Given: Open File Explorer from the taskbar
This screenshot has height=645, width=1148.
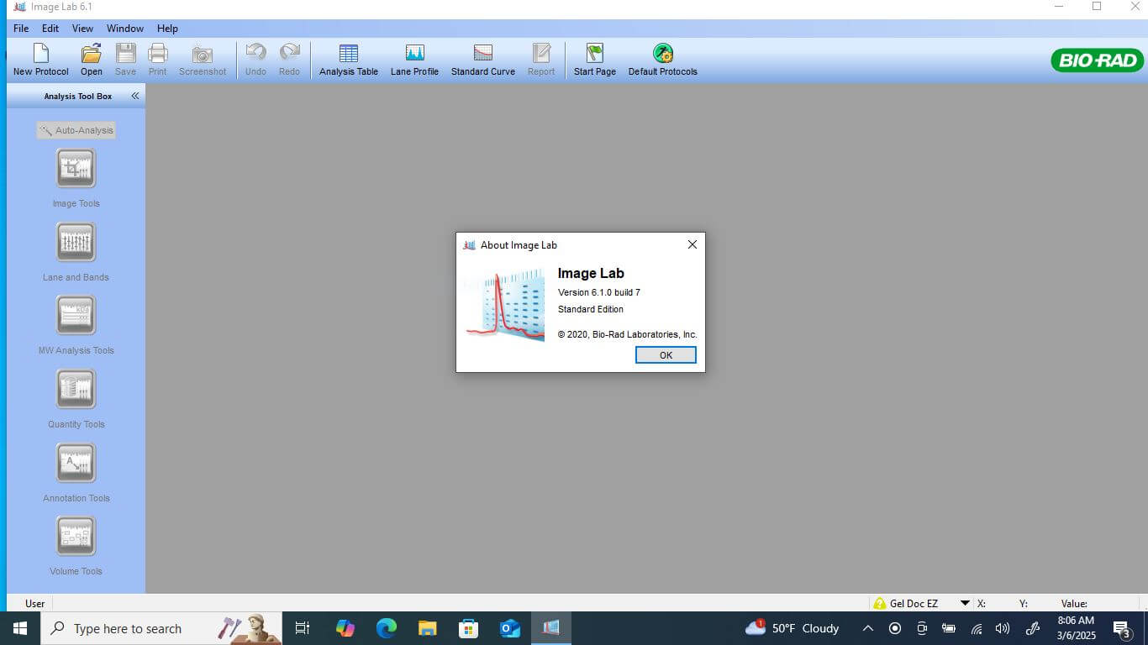Looking at the screenshot, I should coord(427,628).
